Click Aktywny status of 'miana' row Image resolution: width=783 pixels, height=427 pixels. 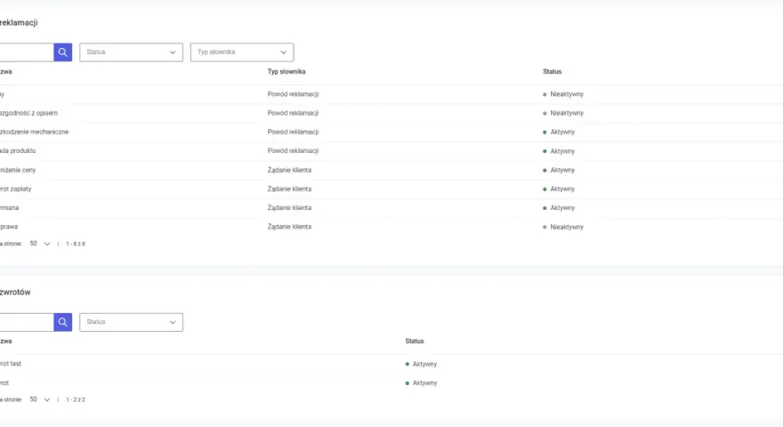point(559,208)
